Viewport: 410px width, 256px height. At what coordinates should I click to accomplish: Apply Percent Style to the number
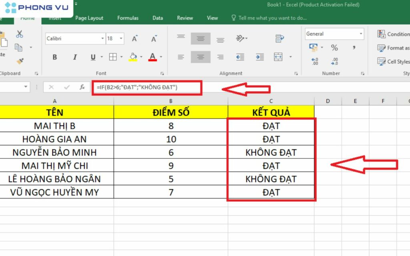[x=334, y=48]
